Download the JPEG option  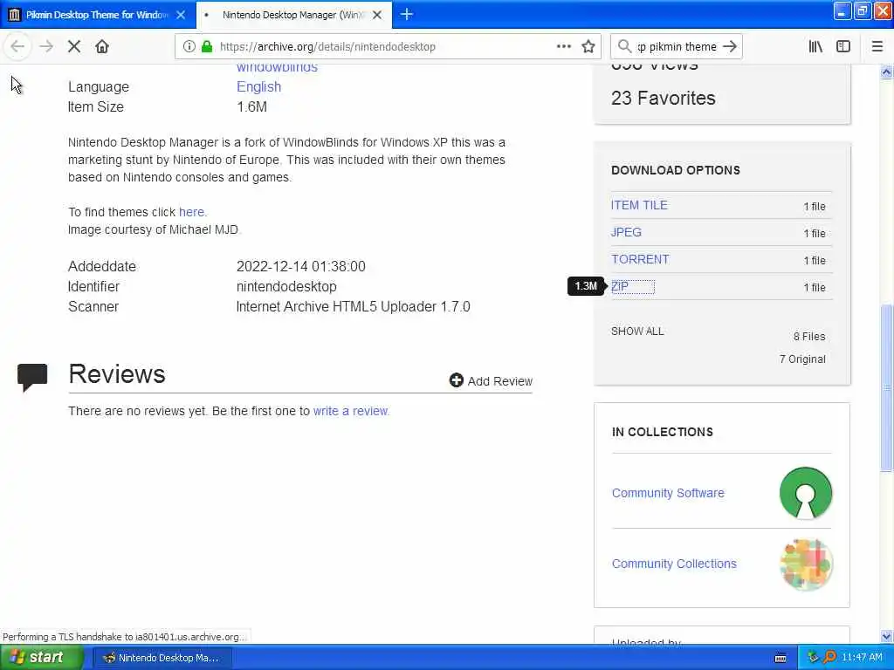(626, 232)
